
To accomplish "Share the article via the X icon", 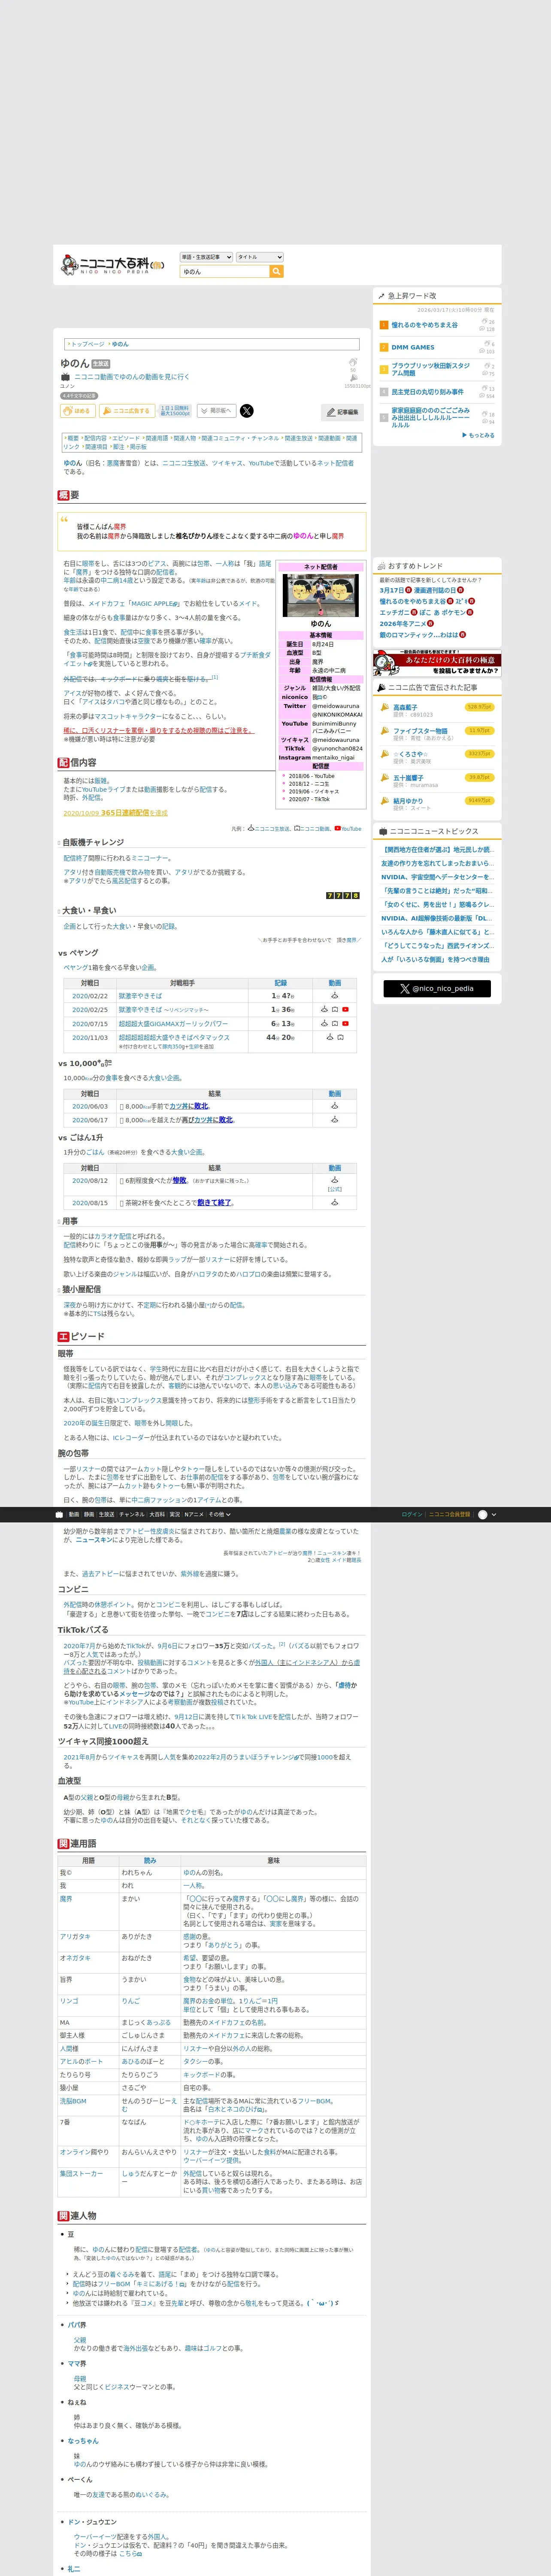I will tap(247, 411).
